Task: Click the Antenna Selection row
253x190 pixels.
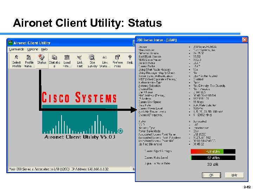Action: (182, 86)
